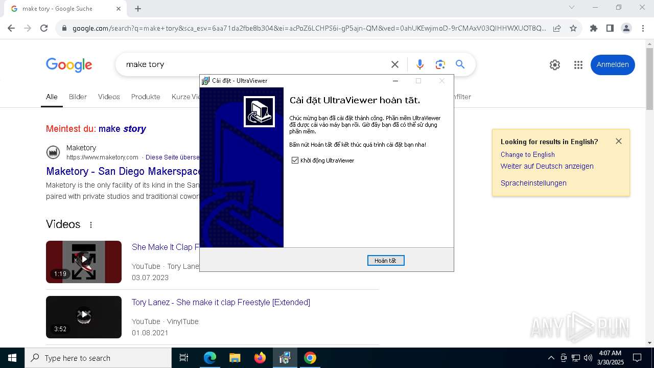Launch Microsoft Edge from taskbar
The width and height of the screenshot is (654, 368).
(210, 358)
